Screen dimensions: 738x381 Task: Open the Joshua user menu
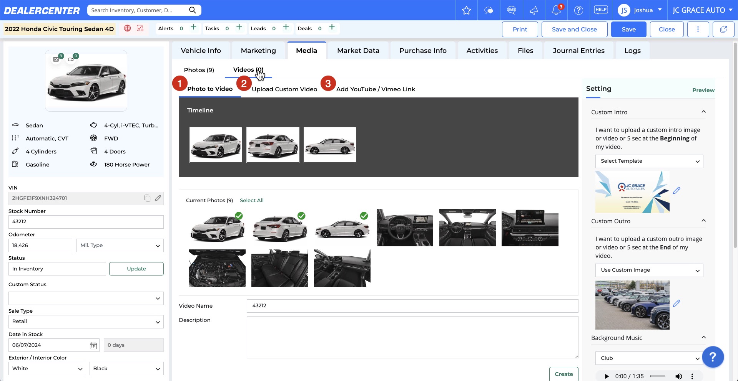pyautogui.click(x=640, y=10)
